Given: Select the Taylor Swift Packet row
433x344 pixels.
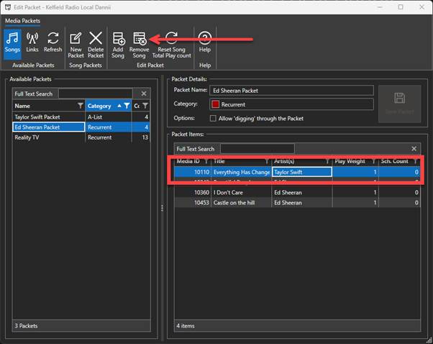Looking at the screenshot, I should [81, 117].
